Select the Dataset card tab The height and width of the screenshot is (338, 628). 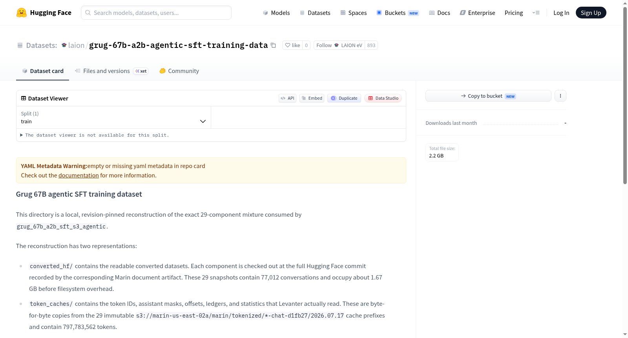pyautogui.click(x=42, y=71)
